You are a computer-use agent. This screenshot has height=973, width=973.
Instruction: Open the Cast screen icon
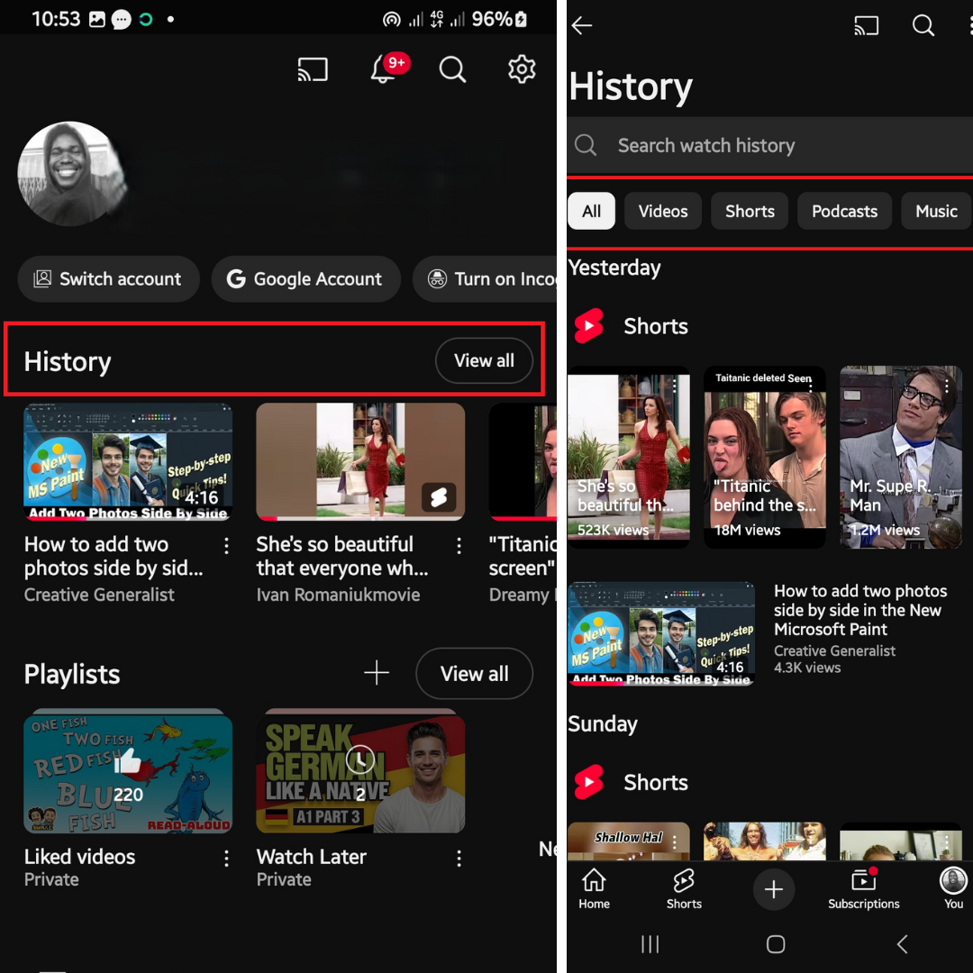tap(313, 69)
